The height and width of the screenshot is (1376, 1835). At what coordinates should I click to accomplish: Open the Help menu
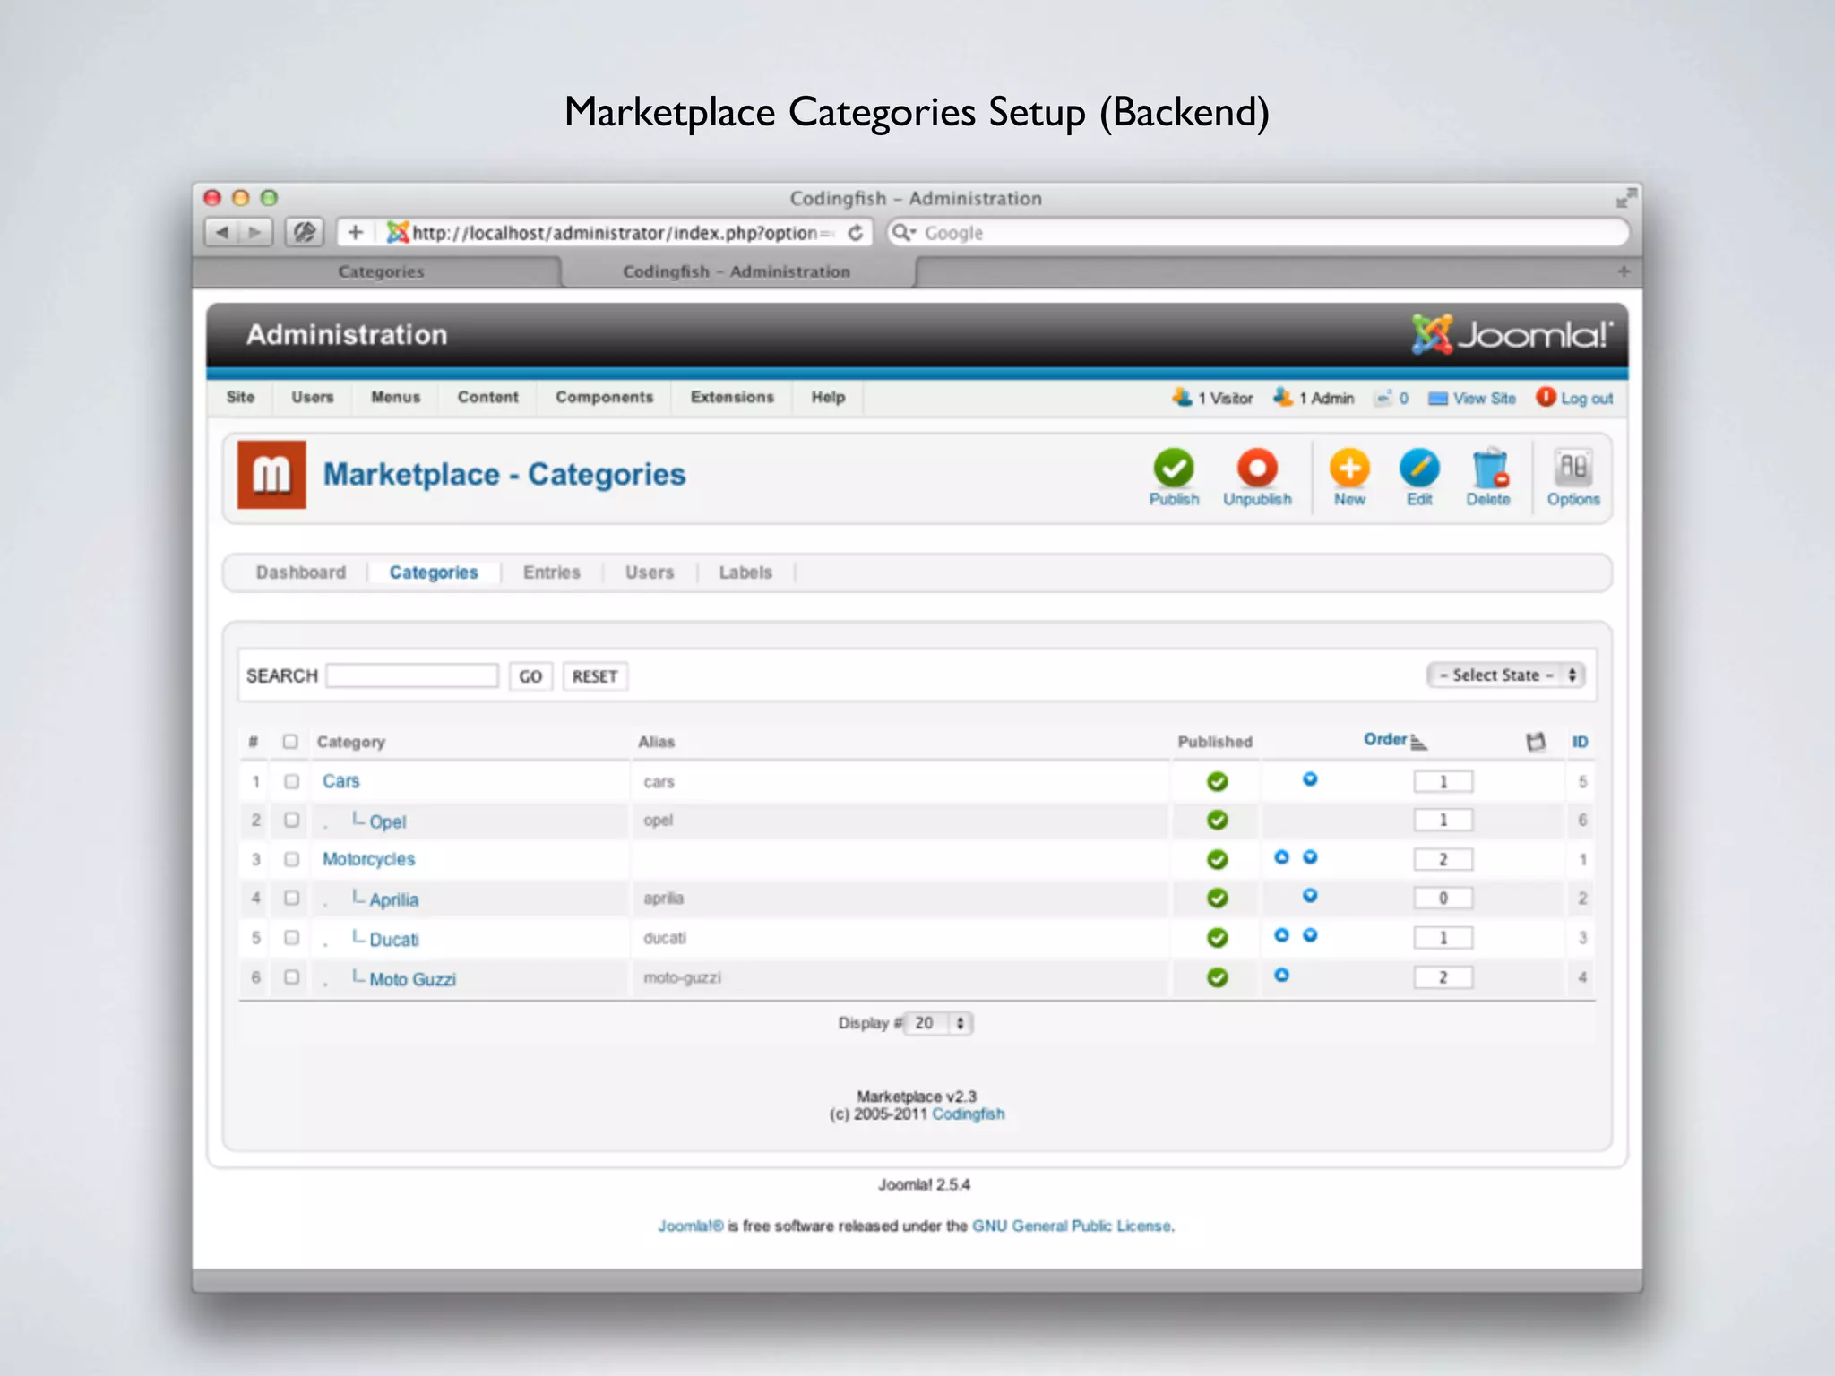point(828,397)
